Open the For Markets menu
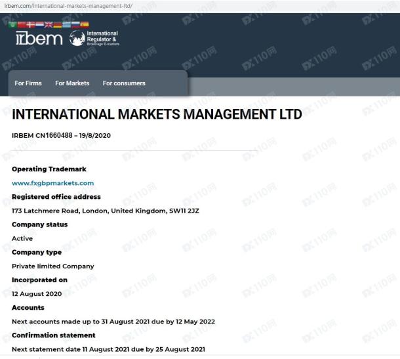This screenshot has width=400, height=359. tap(72, 83)
